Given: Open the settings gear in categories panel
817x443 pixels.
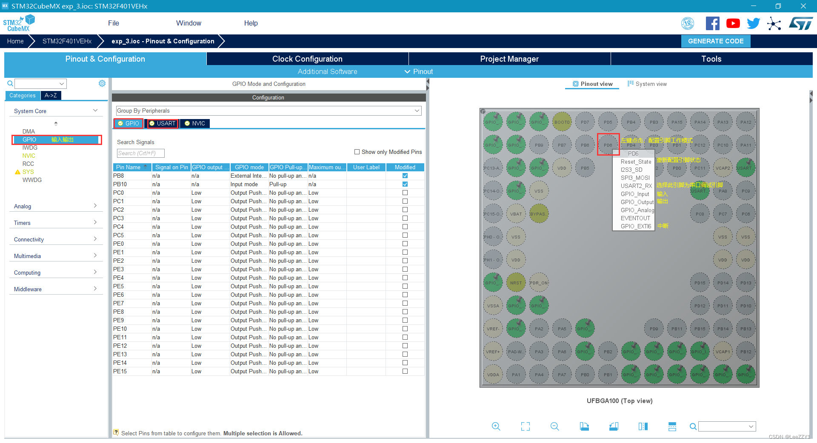Looking at the screenshot, I should coord(102,83).
